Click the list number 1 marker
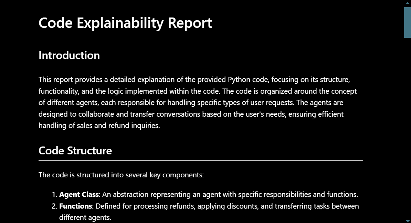This screenshot has width=411, height=223. point(54,195)
